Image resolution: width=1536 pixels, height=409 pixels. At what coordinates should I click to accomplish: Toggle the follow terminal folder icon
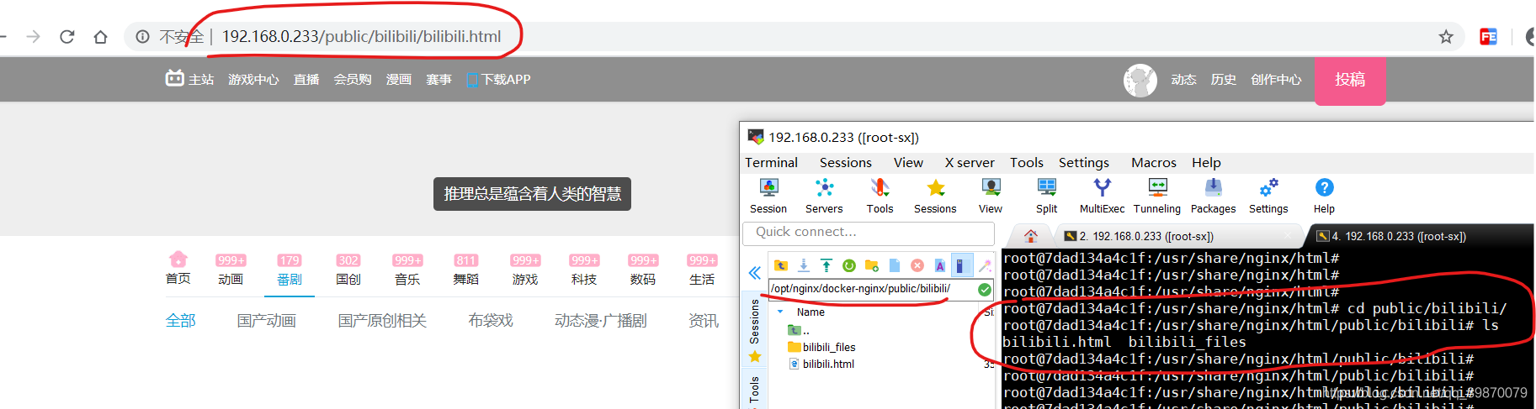[x=961, y=265]
